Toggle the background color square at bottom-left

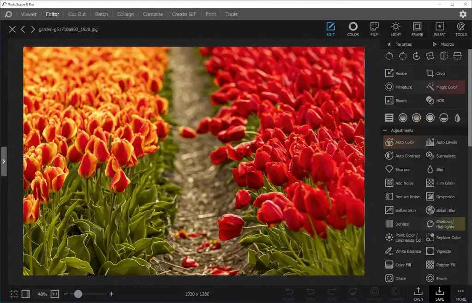(x=26, y=294)
